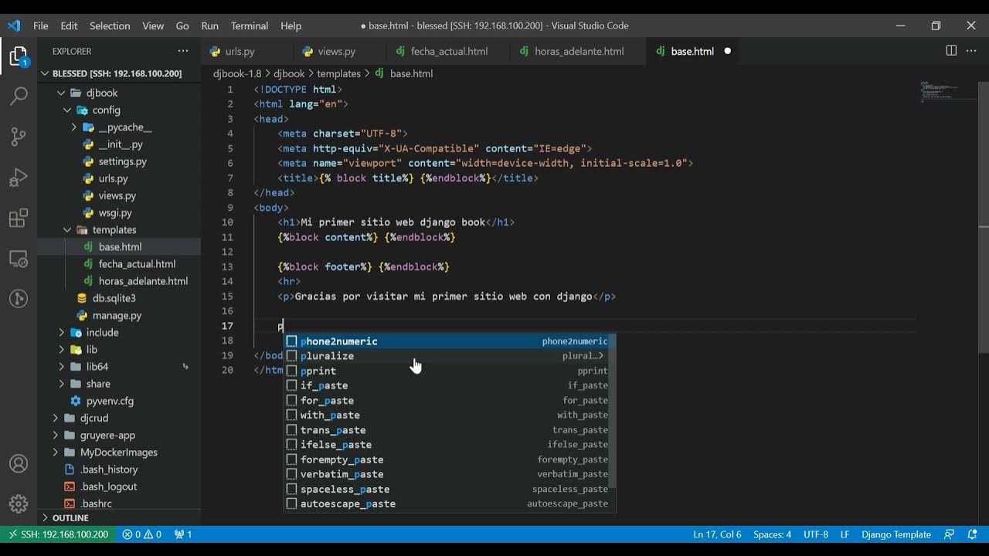Open the Source Control view

tap(19, 137)
